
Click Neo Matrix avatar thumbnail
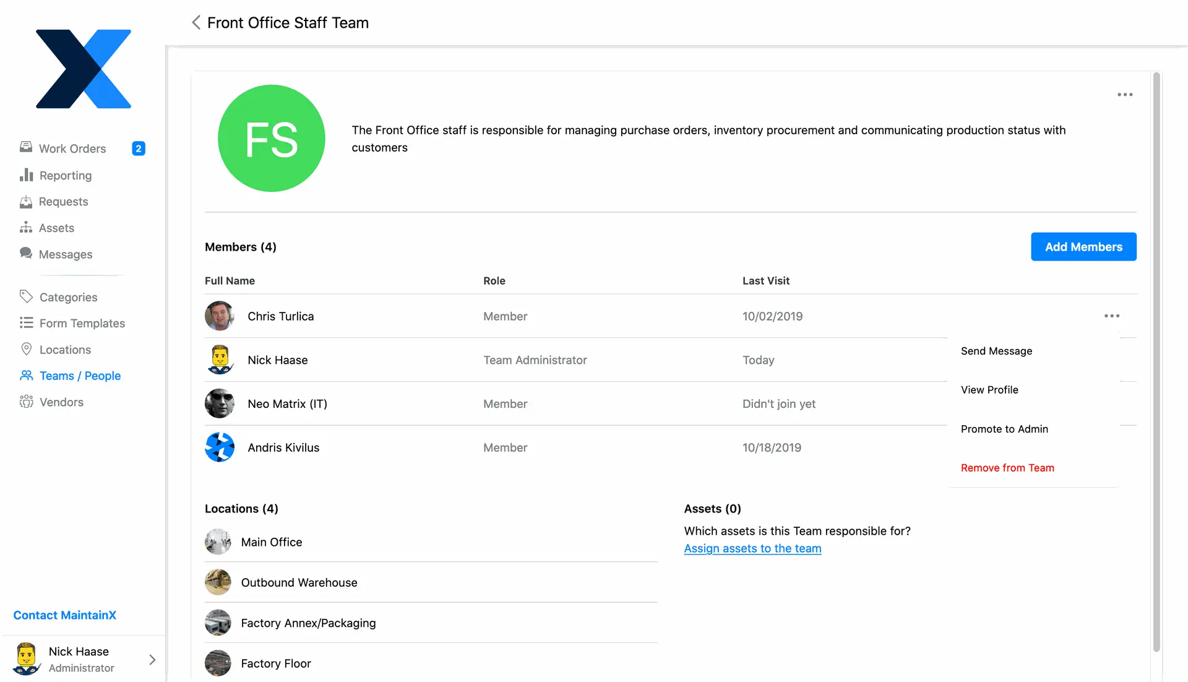click(x=220, y=404)
